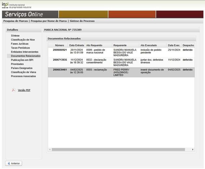Open Versão PDF link
The height and width of the screenshot is (169, 205).
coord(24,90)
